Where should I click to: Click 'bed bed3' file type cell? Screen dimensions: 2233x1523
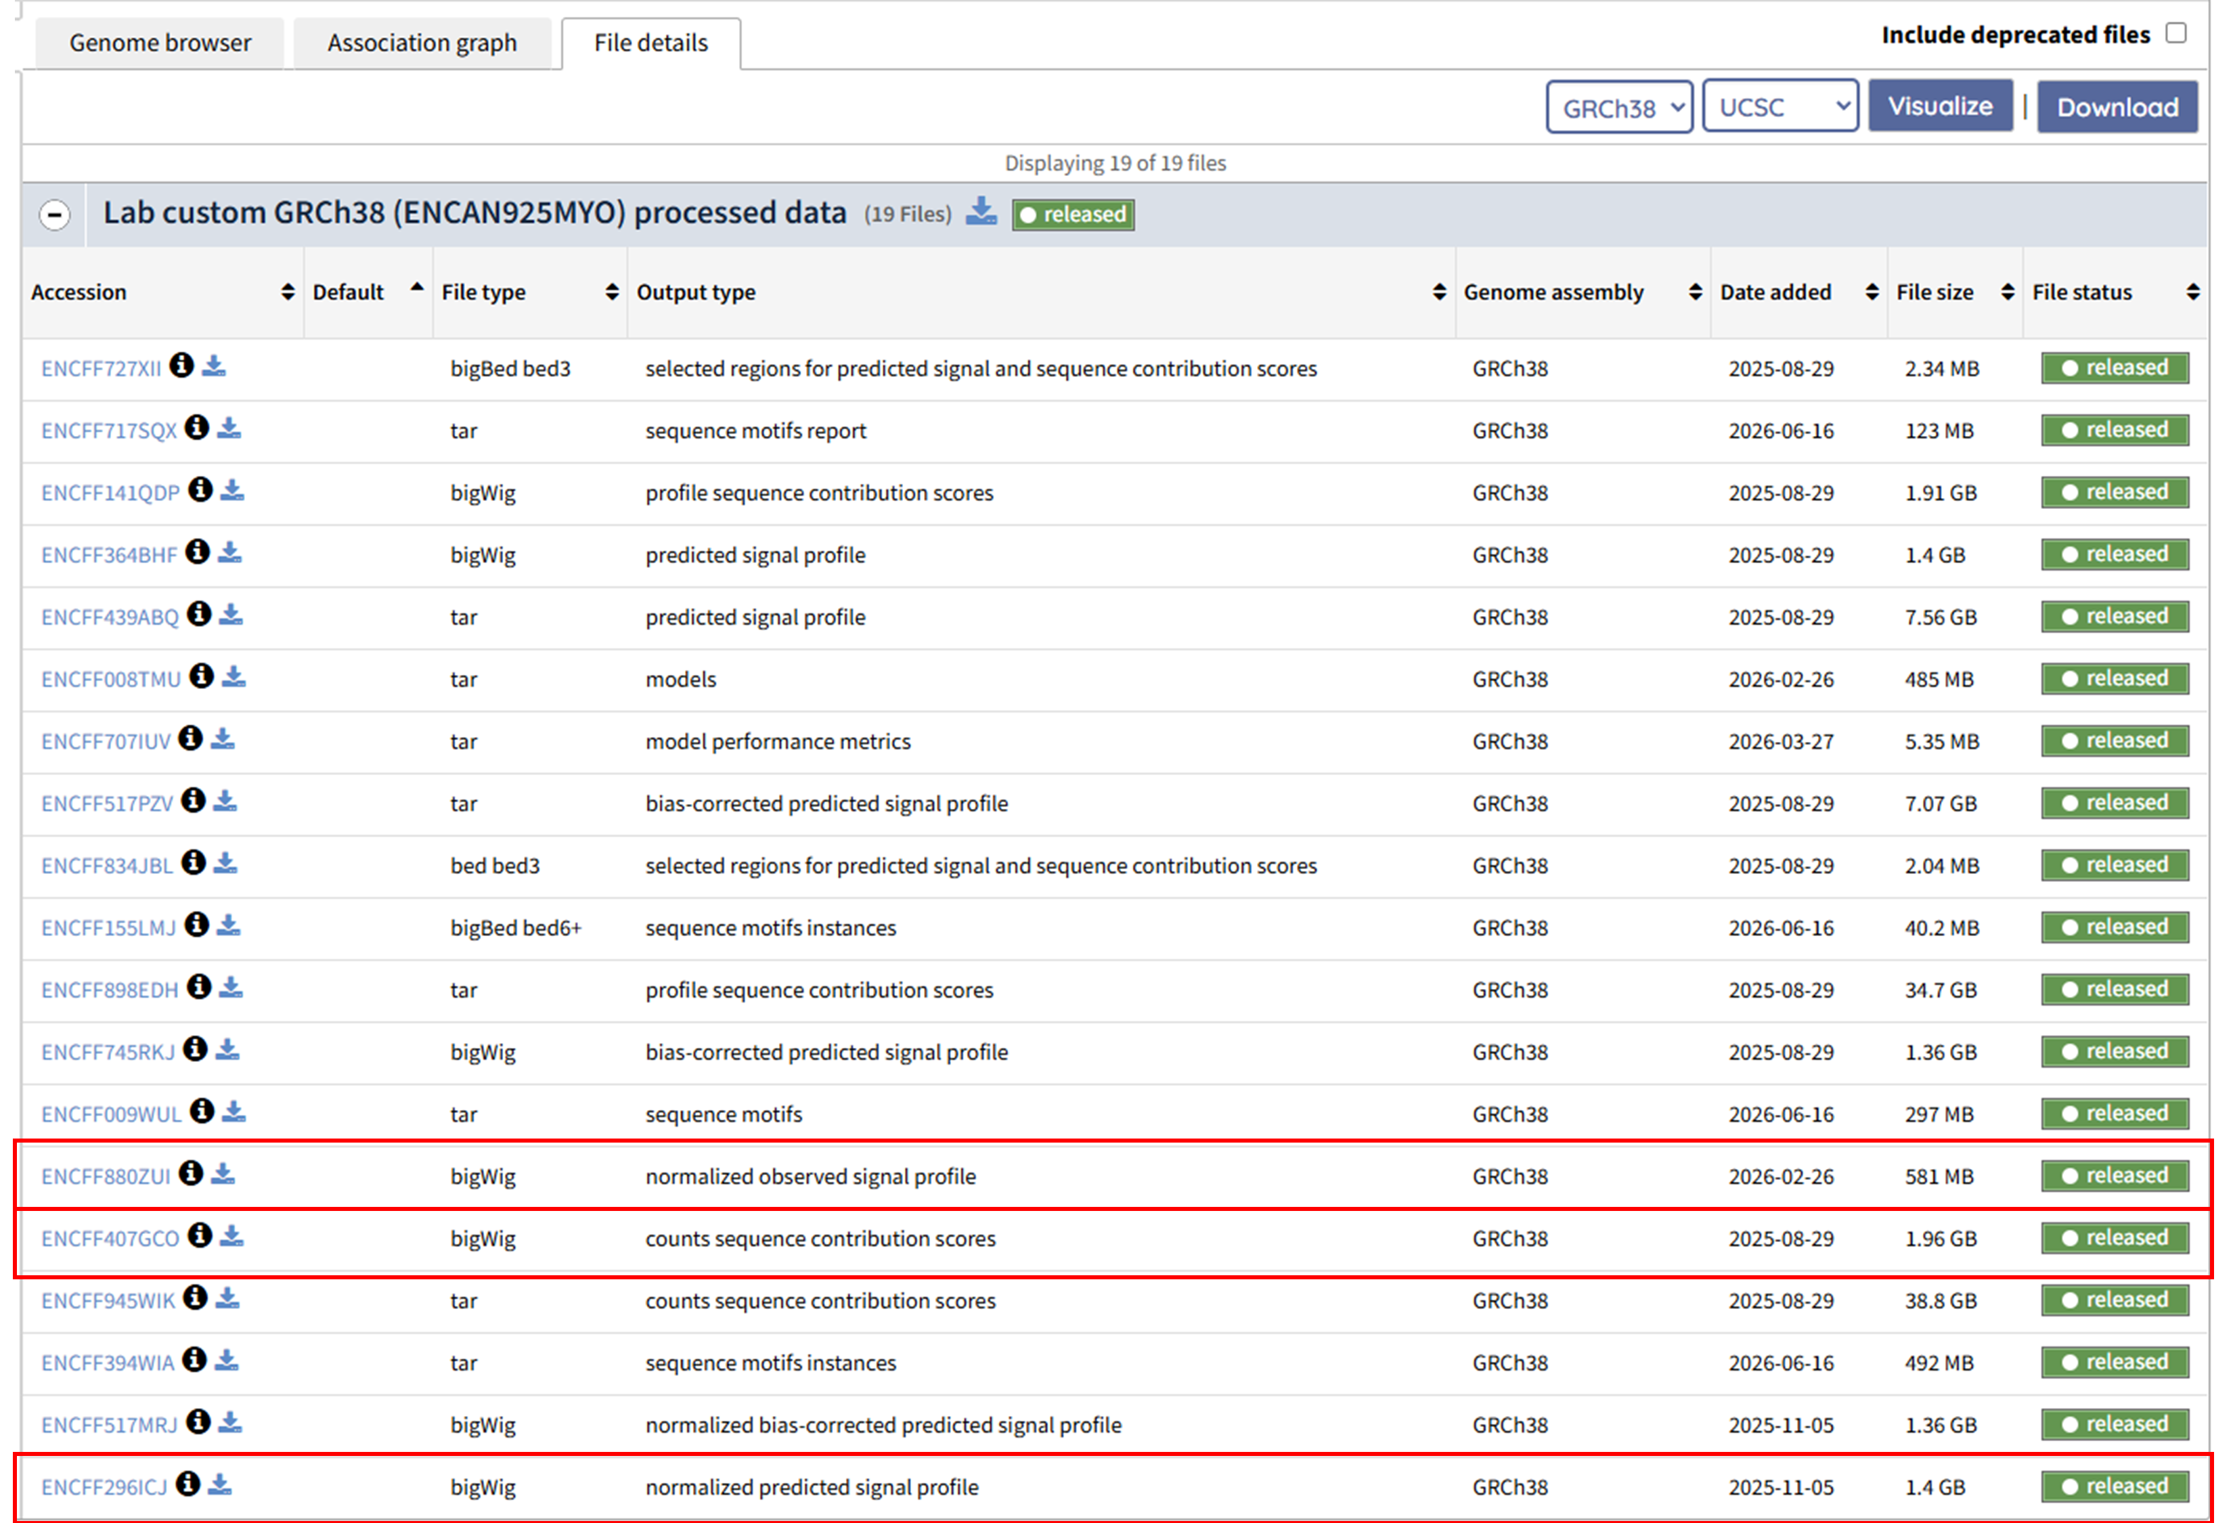click(495, 866)
